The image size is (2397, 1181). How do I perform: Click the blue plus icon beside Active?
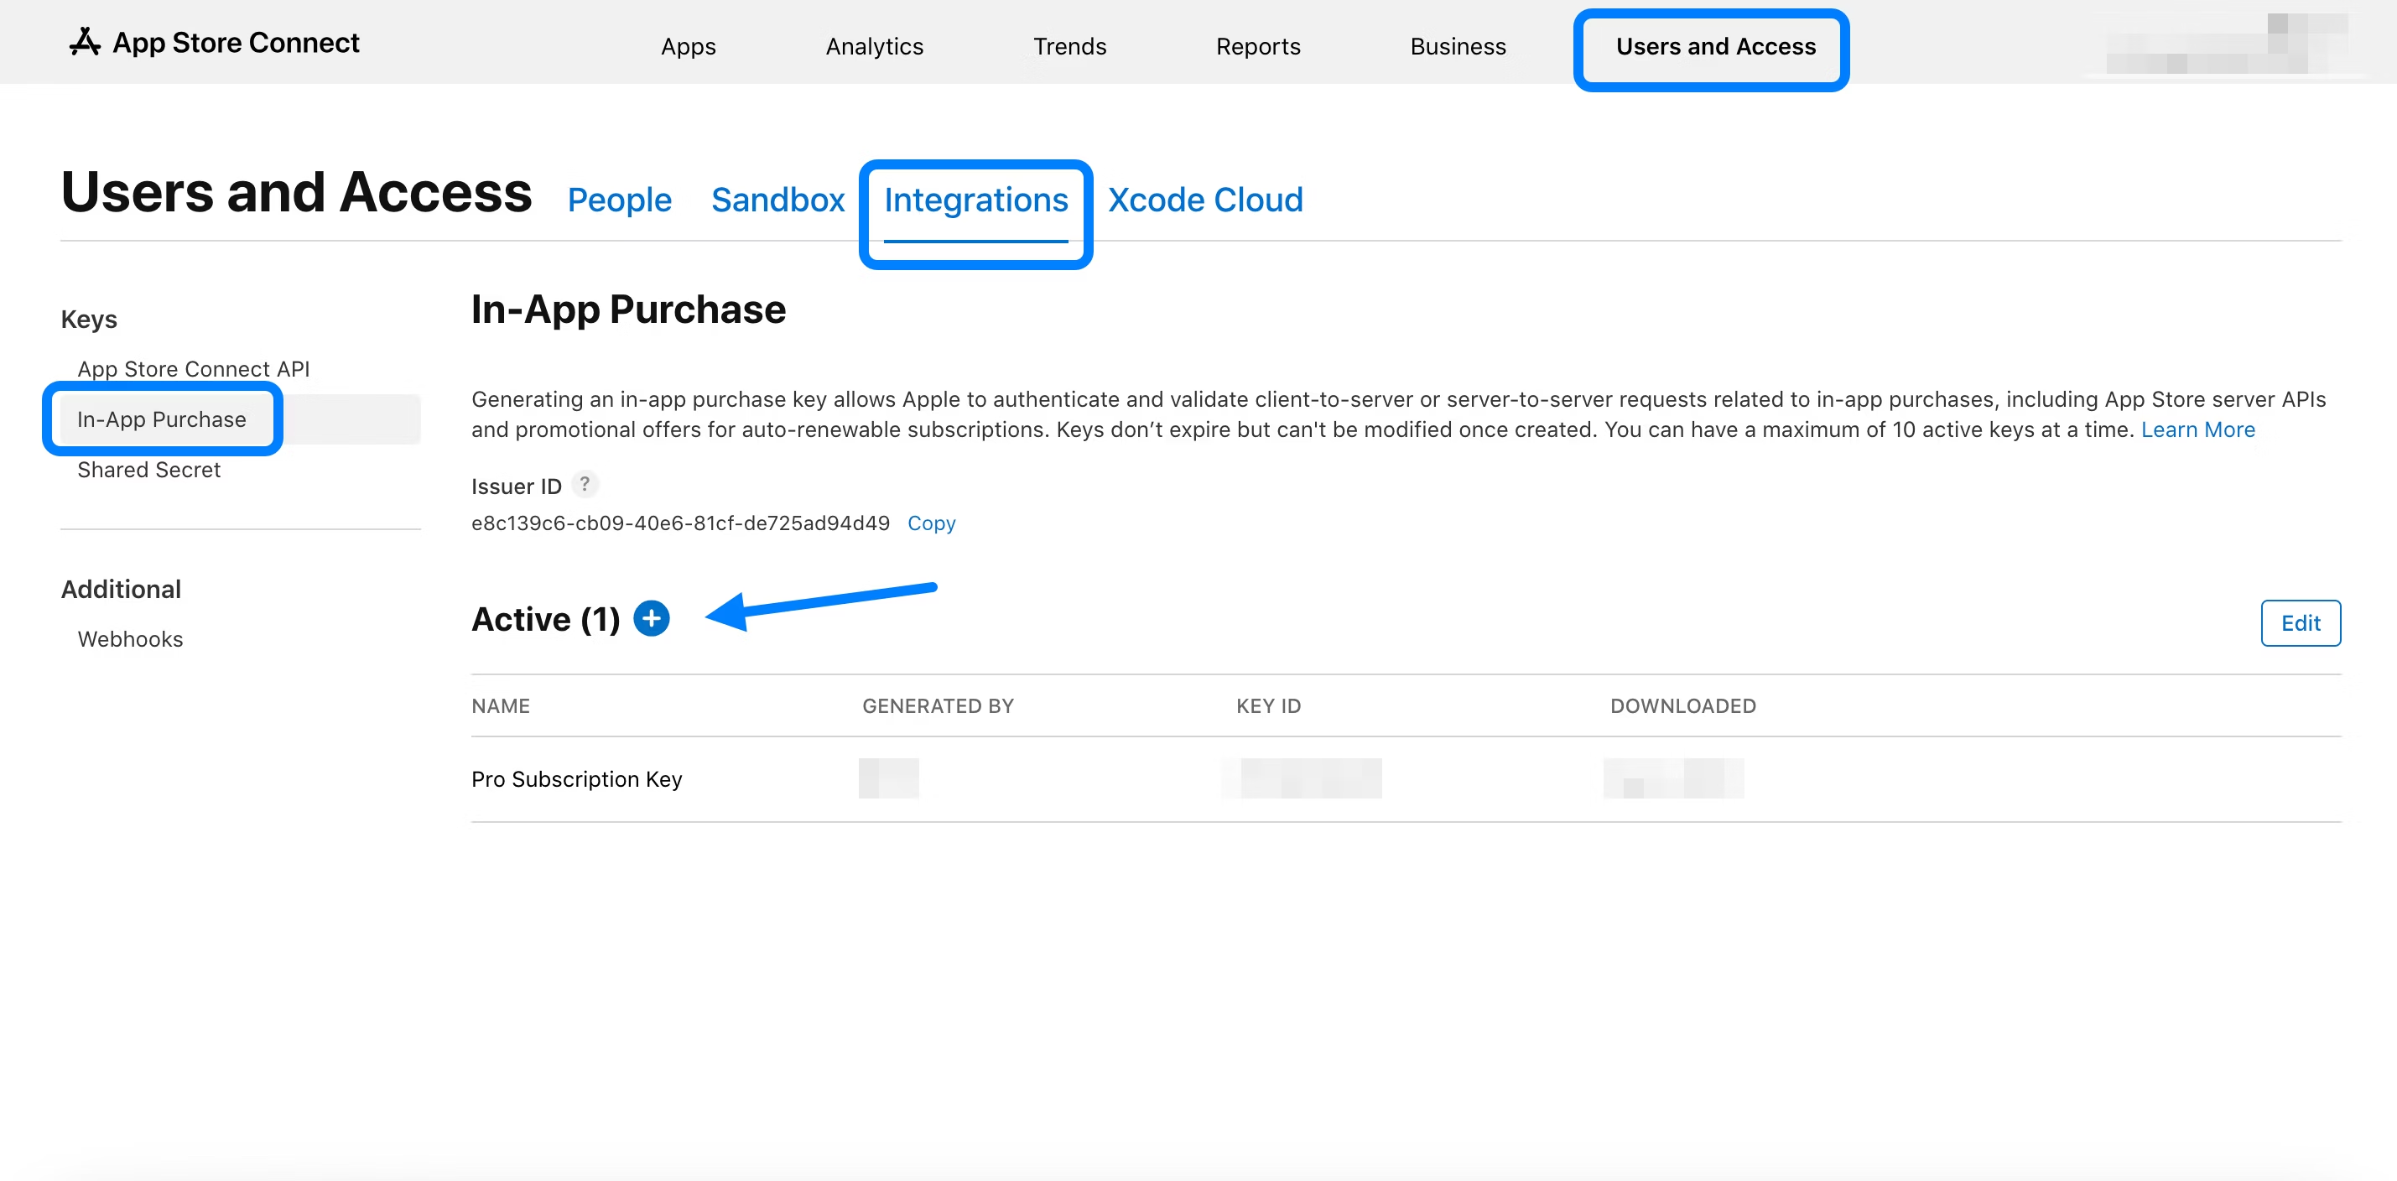point(652,619)
